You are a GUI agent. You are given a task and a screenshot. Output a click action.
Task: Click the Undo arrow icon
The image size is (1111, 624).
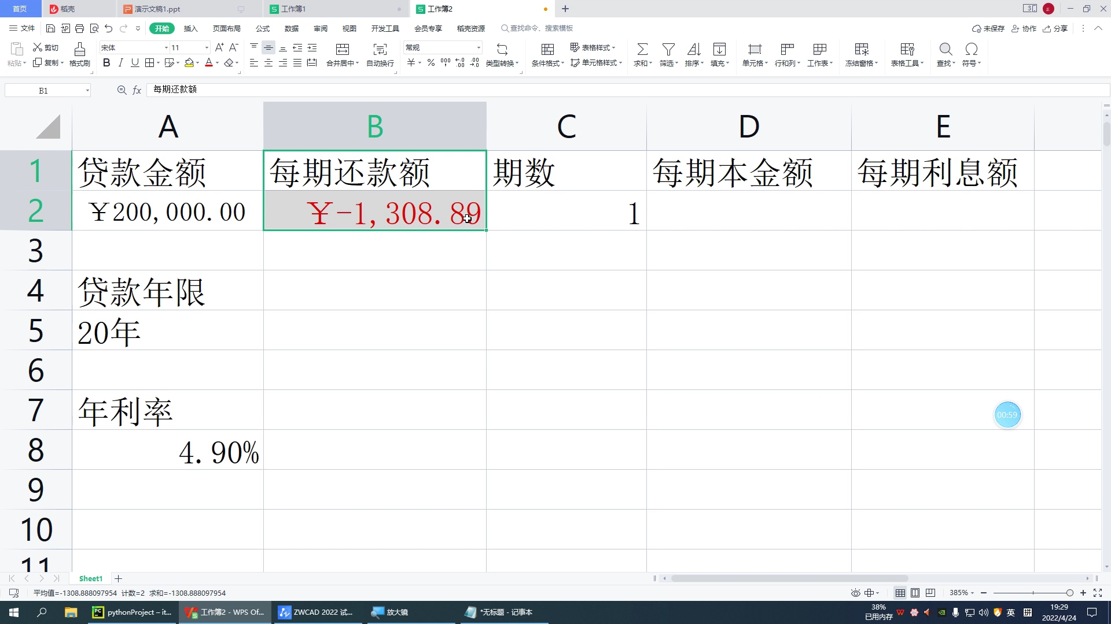108,28
